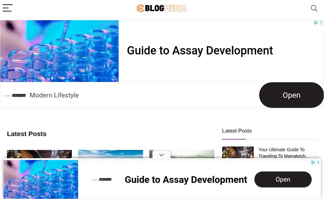324x199 pixels.
Task: Click the search magnifier icon
Action: point(314,9)
